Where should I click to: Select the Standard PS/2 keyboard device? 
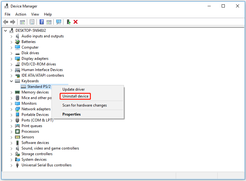coord(39,87)
